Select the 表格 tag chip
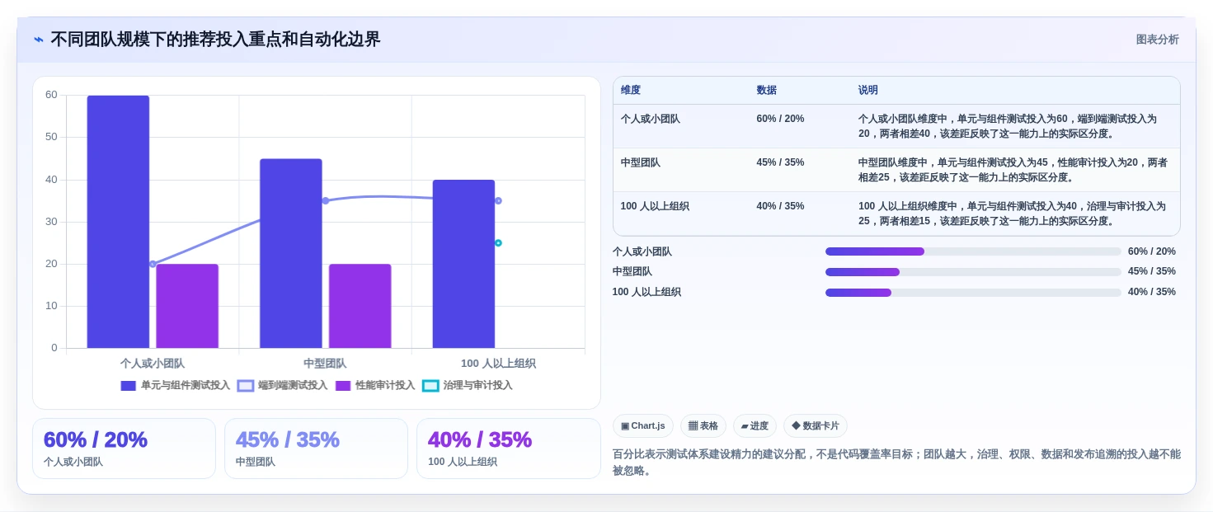The image size is (1213, 512). tap(703, 426)
